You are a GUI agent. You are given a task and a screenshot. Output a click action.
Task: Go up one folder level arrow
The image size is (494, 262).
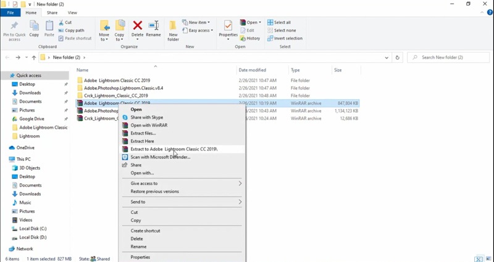click(x=34, y=57)
